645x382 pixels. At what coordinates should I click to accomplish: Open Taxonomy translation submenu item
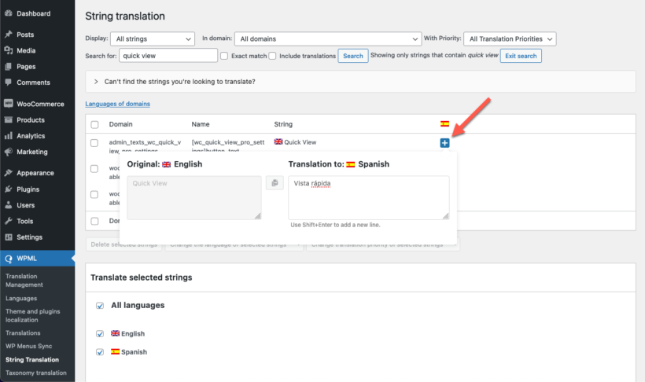coord(35,373)
